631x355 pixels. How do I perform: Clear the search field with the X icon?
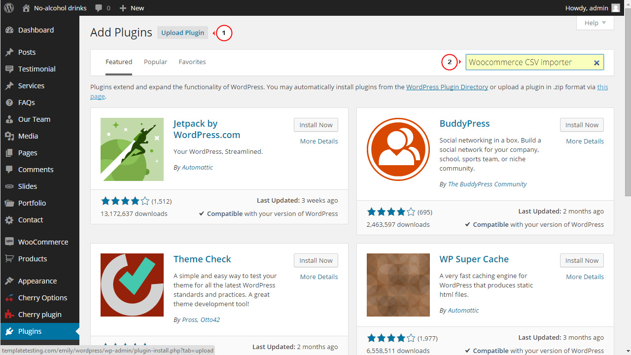596,63
